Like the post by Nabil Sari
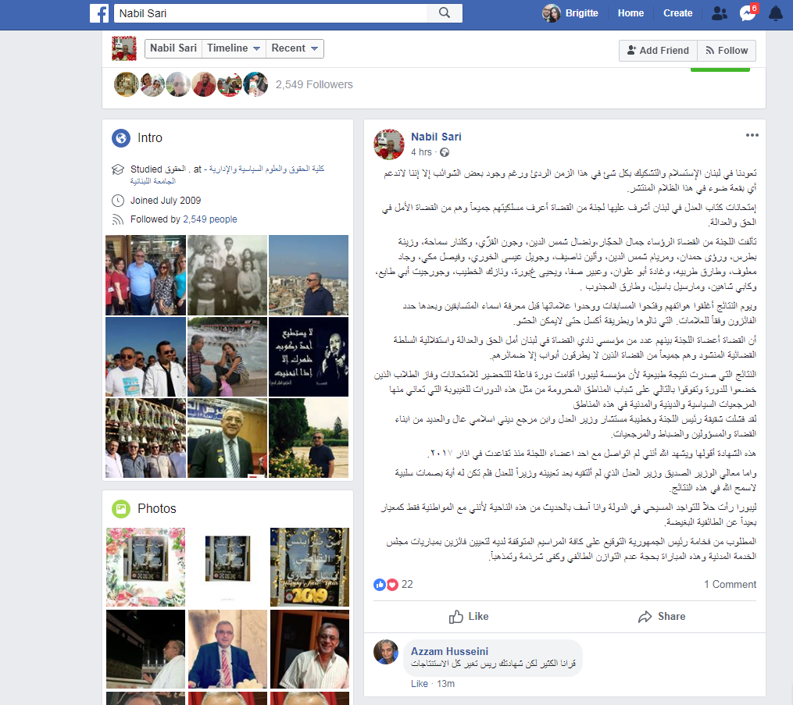Screen dimensions: 793x705 (468, 617)
